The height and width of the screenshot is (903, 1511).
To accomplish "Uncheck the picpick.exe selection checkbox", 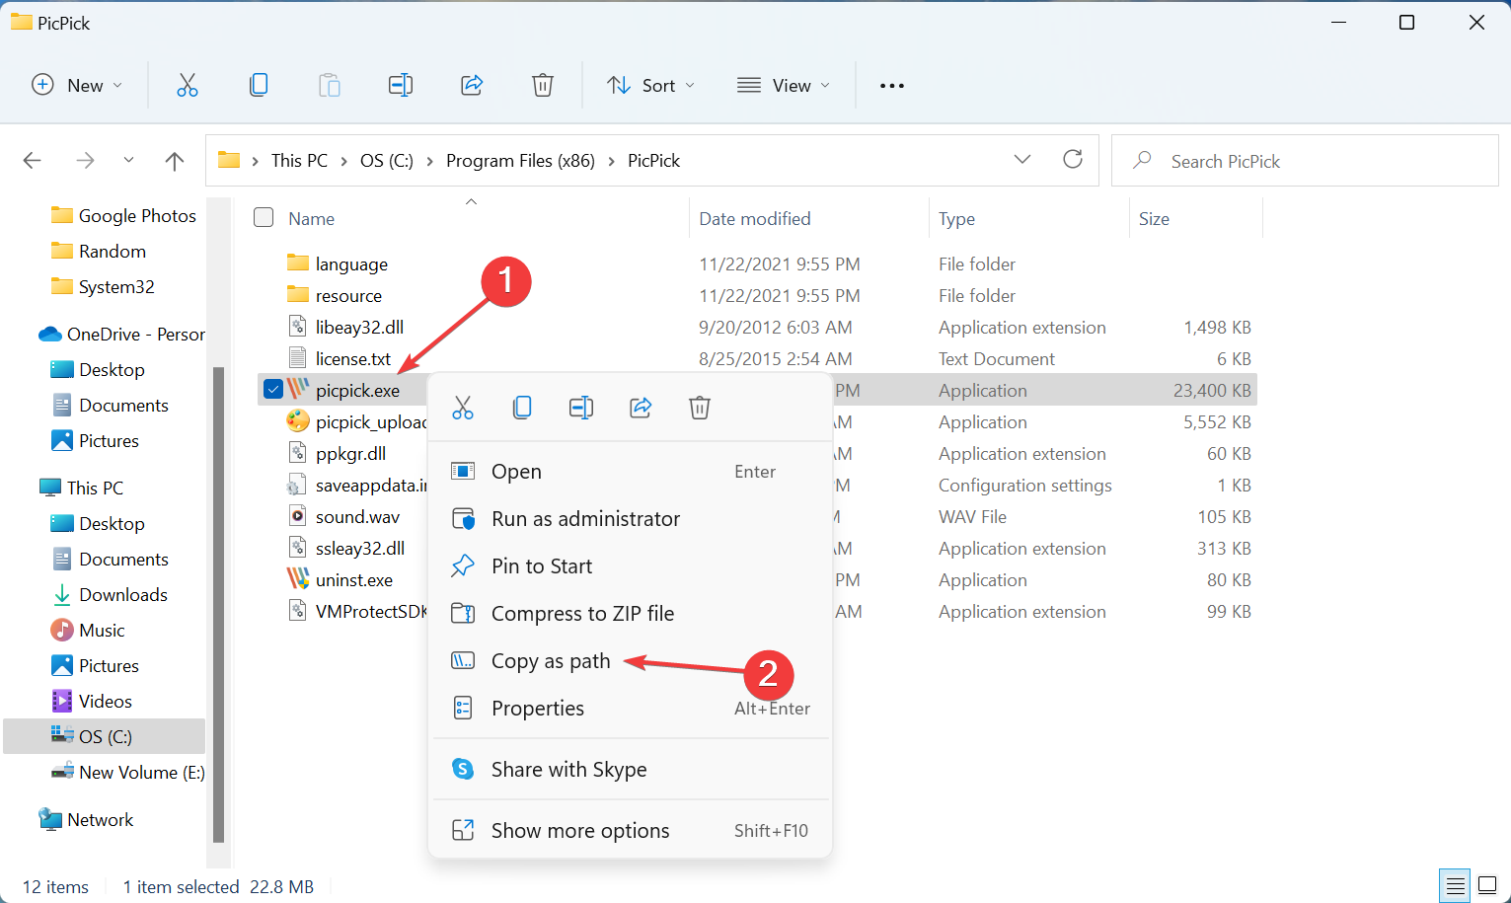I will (273, 390).
